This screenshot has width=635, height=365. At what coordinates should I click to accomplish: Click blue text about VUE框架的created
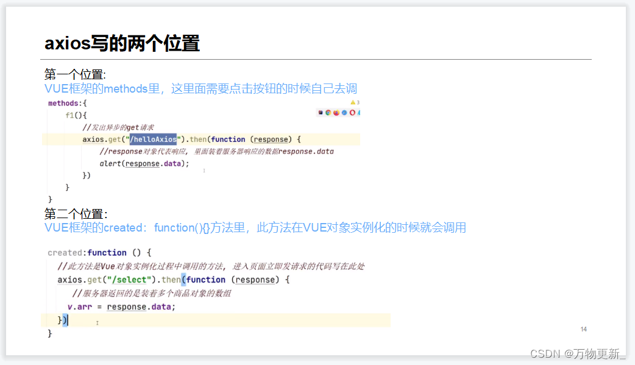(255, 228)
